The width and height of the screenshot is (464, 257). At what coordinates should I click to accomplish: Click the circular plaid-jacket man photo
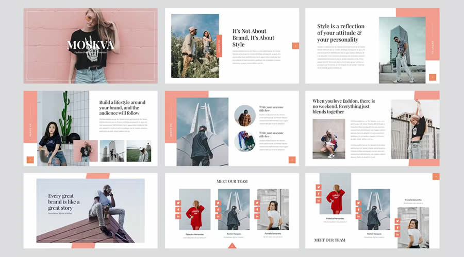pyautogui.click(x=245, y=116)
